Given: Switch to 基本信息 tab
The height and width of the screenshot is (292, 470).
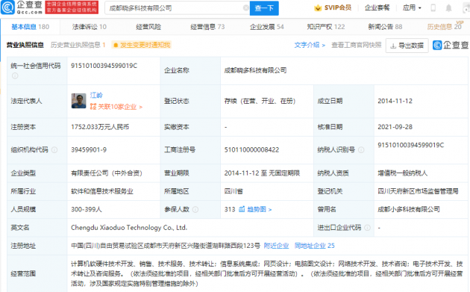Looking at the screenshot, I should (31, 27).
